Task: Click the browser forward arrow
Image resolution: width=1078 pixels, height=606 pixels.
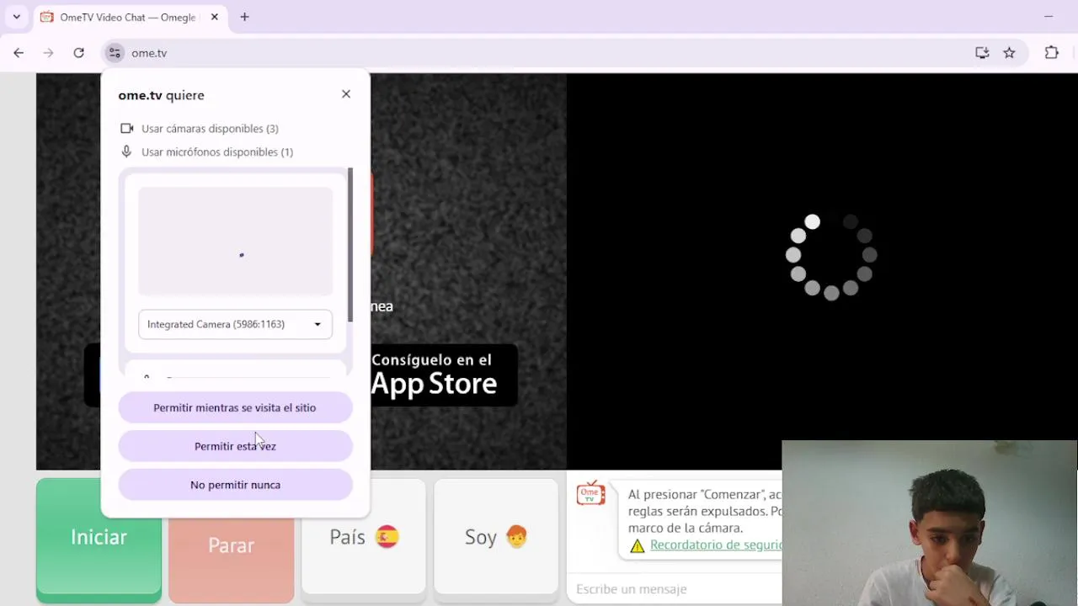Action: click(48, 53)
